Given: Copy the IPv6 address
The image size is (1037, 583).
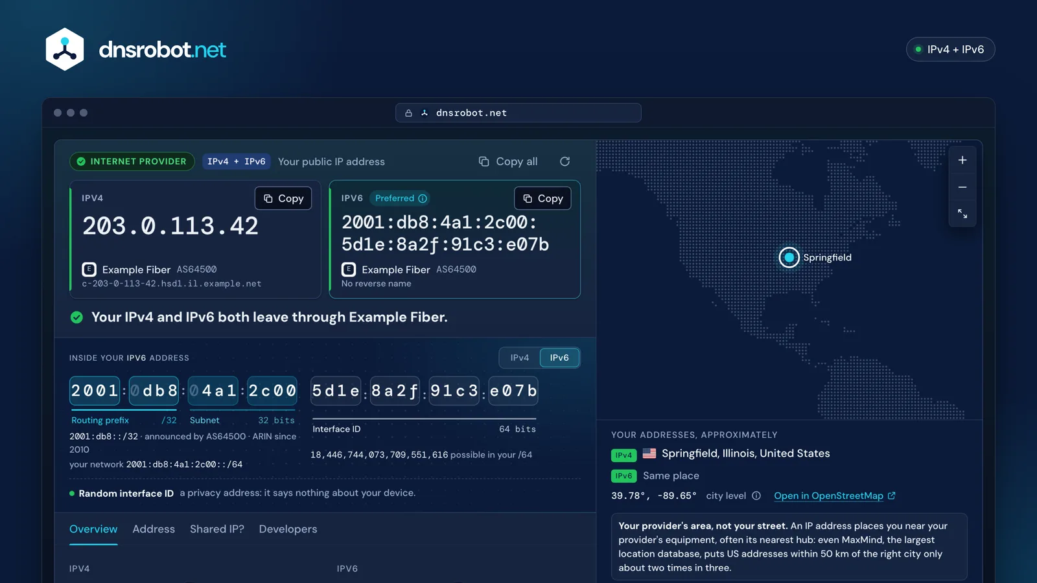Looking at the screenshot, I should click(542, 198).
